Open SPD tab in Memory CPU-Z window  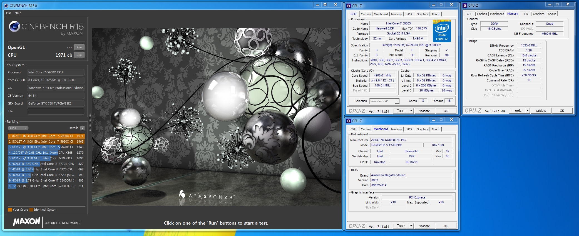[x=525, y=14]
